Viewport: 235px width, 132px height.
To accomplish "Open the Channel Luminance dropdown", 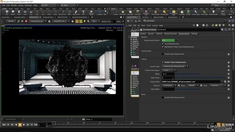I will tap(169, 85).
